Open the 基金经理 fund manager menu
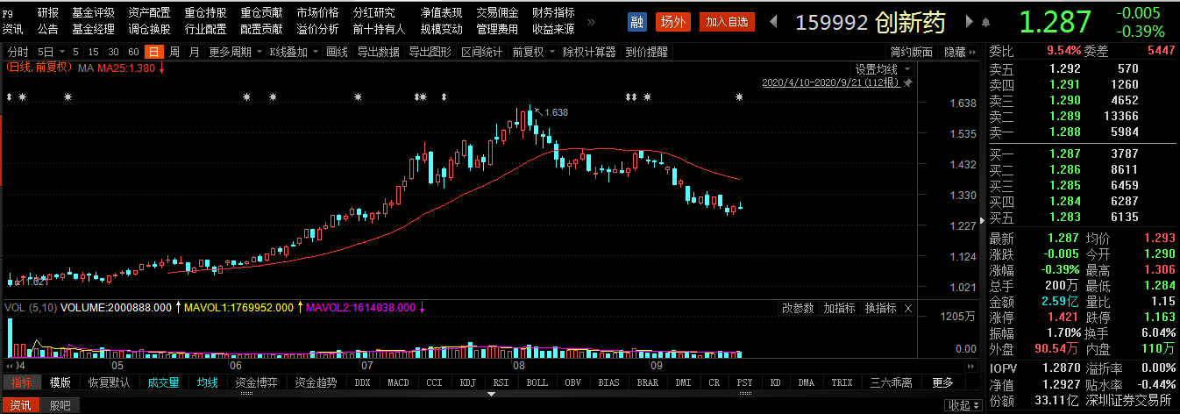The width and height of the screenshot is (1180, 414). pyautogui.click(x=93, y=28)
